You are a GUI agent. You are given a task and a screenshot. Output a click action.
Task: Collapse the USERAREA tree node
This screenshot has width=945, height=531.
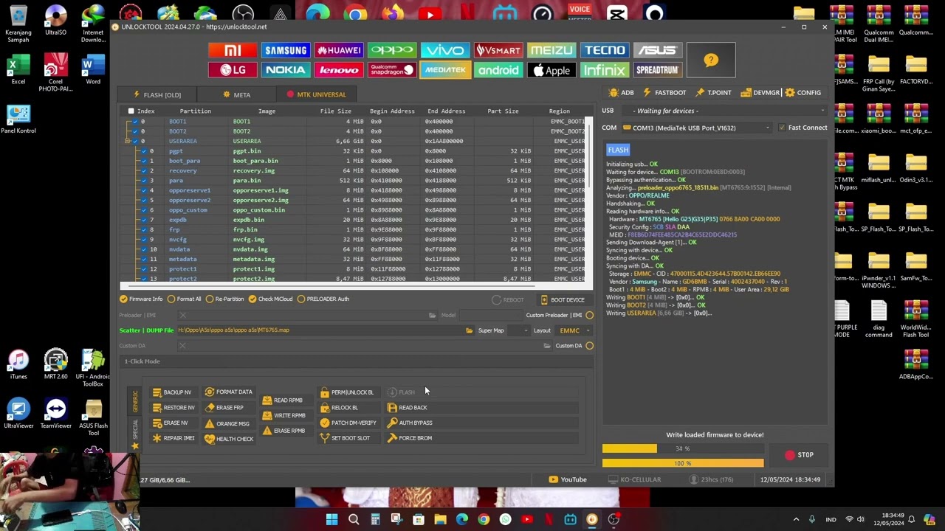[x=127, y=141]
